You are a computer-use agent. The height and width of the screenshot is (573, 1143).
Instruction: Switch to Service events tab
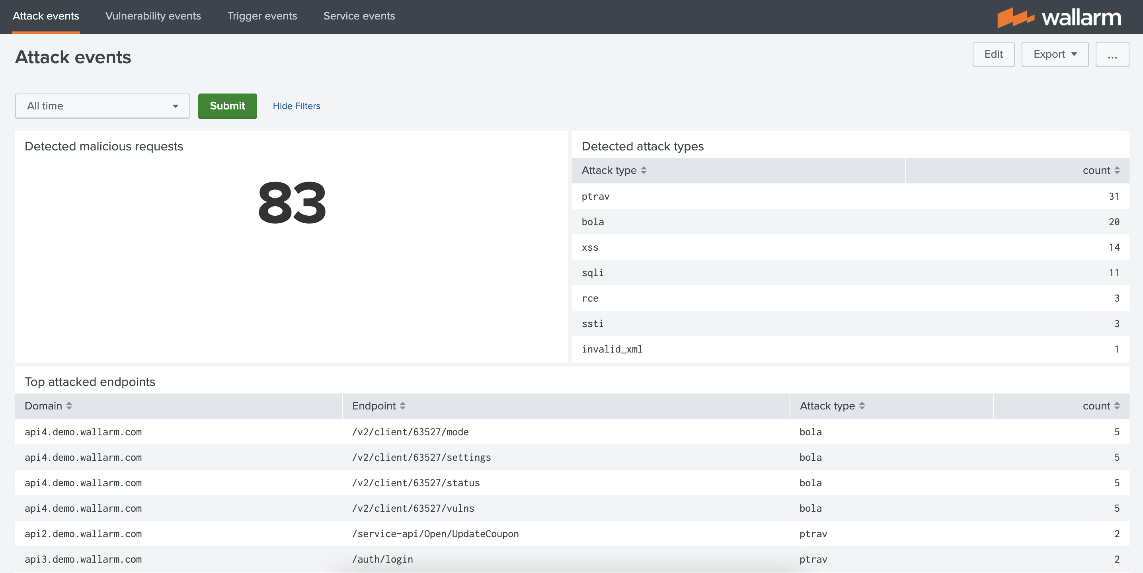click(359, 16)
